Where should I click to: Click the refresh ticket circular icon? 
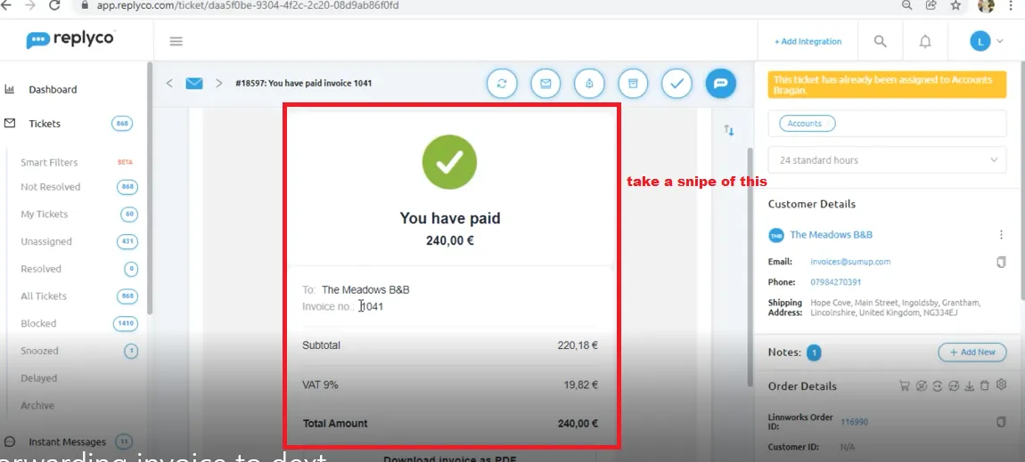pos(502,84)
